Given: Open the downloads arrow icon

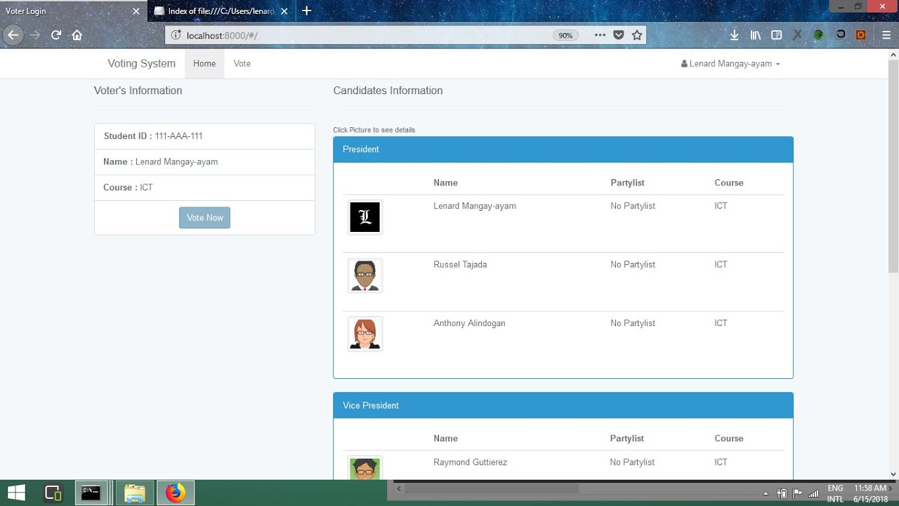Looking at the screenshot, I should click(x=734, y=35).
